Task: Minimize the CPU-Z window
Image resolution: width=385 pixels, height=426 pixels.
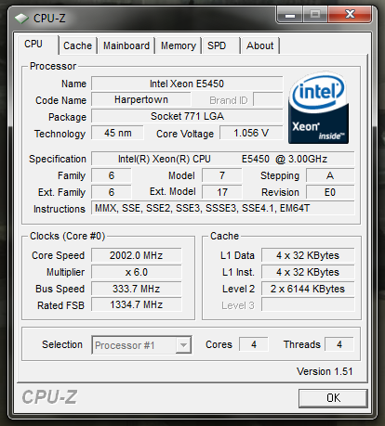Action: (x=290, y=15)
